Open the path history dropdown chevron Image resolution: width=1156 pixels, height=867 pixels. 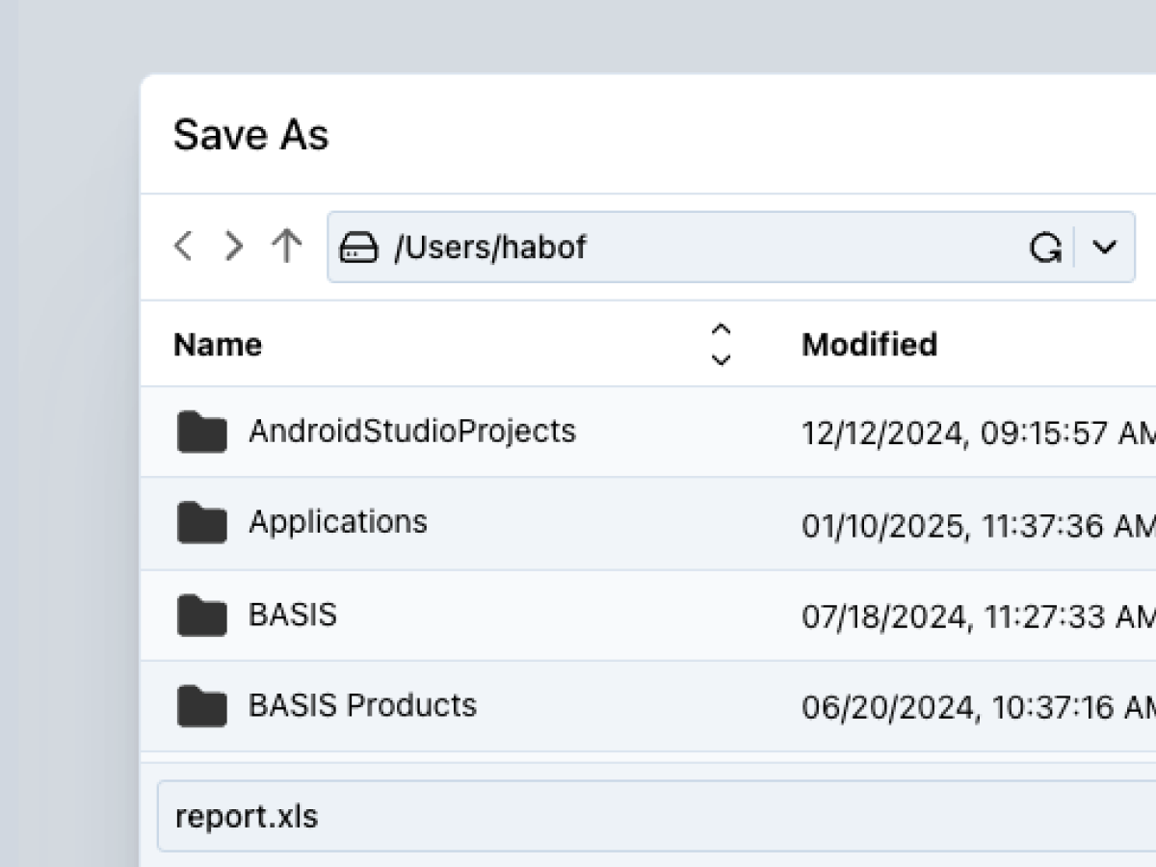(1104, 249)
